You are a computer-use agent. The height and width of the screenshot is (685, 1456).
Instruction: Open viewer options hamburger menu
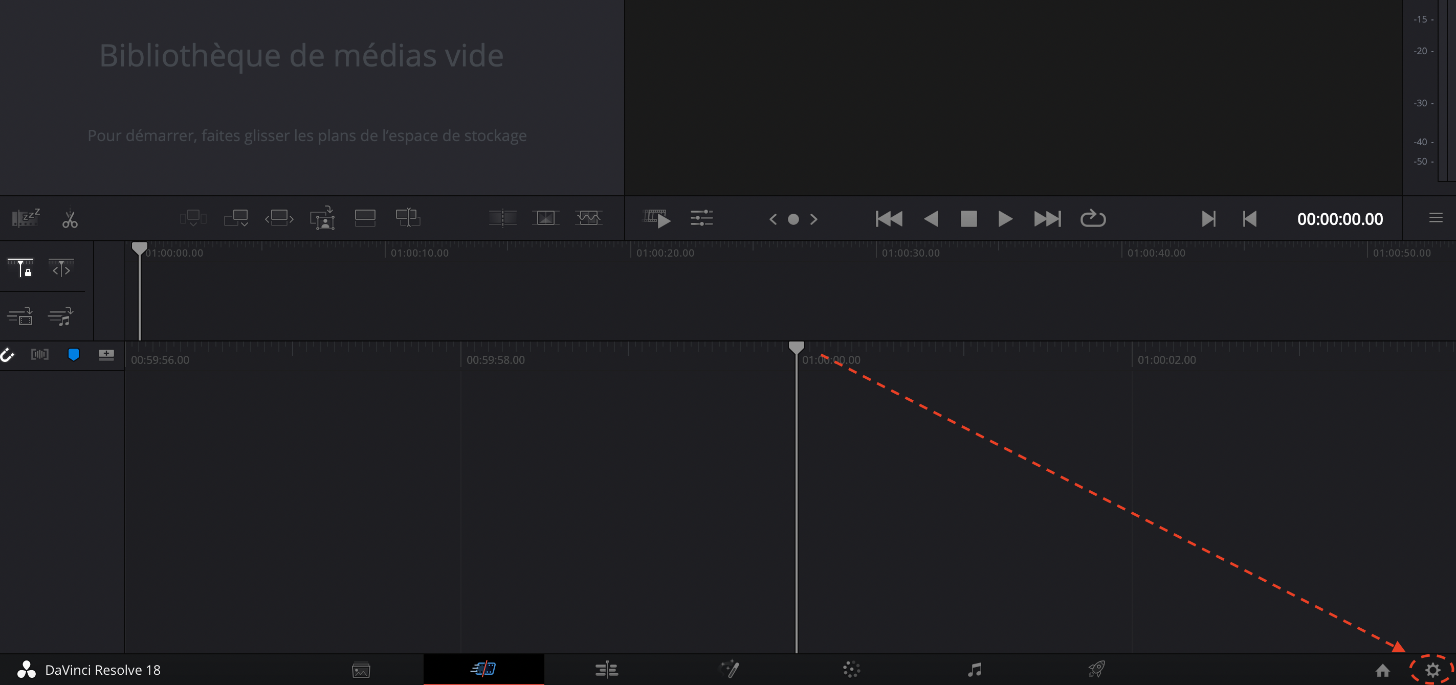pos(1436,218)
